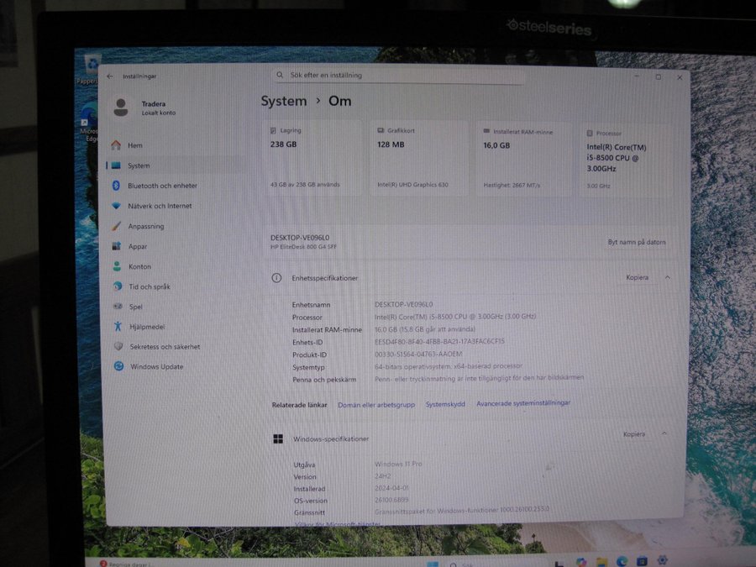Image resolution: width=756 pixels, height=567 pixels.
Task: Click the Sök efter en inställning field
Action: click(399, 76)
